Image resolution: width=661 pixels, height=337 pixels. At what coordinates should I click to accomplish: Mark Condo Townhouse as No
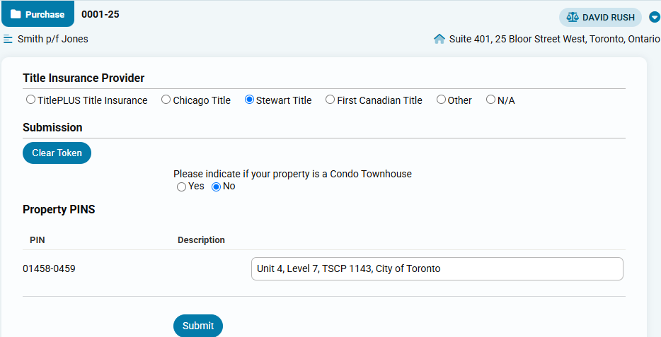[216, 187]
